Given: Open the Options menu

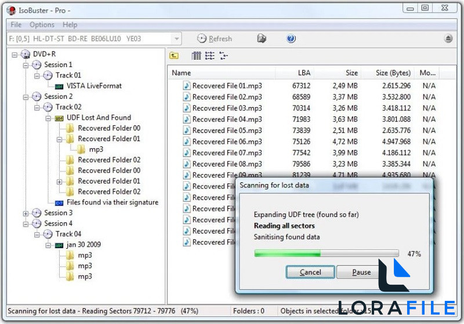Looking at the screenshot, I should pyautogui.click(x=42, y=25).
